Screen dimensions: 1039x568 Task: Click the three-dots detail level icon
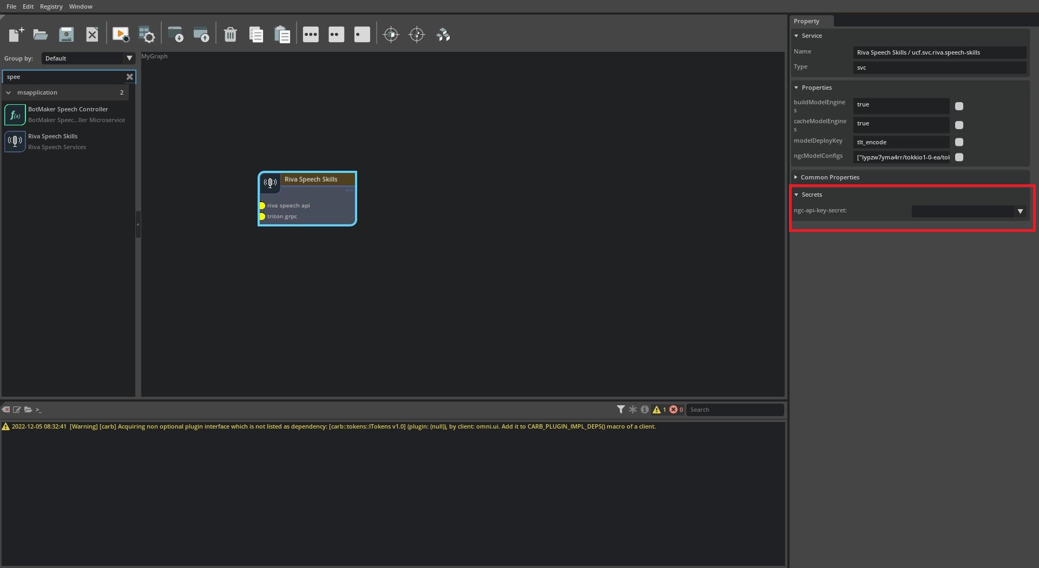311,35
